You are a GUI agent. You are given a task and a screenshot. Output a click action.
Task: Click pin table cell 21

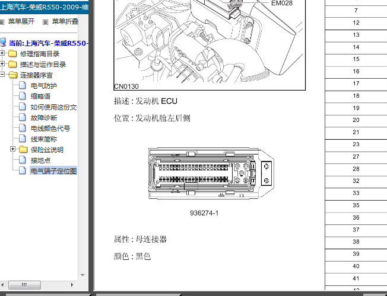pos(356,133)
